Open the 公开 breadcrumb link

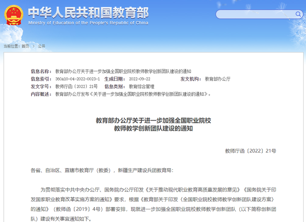pos(41,46)
